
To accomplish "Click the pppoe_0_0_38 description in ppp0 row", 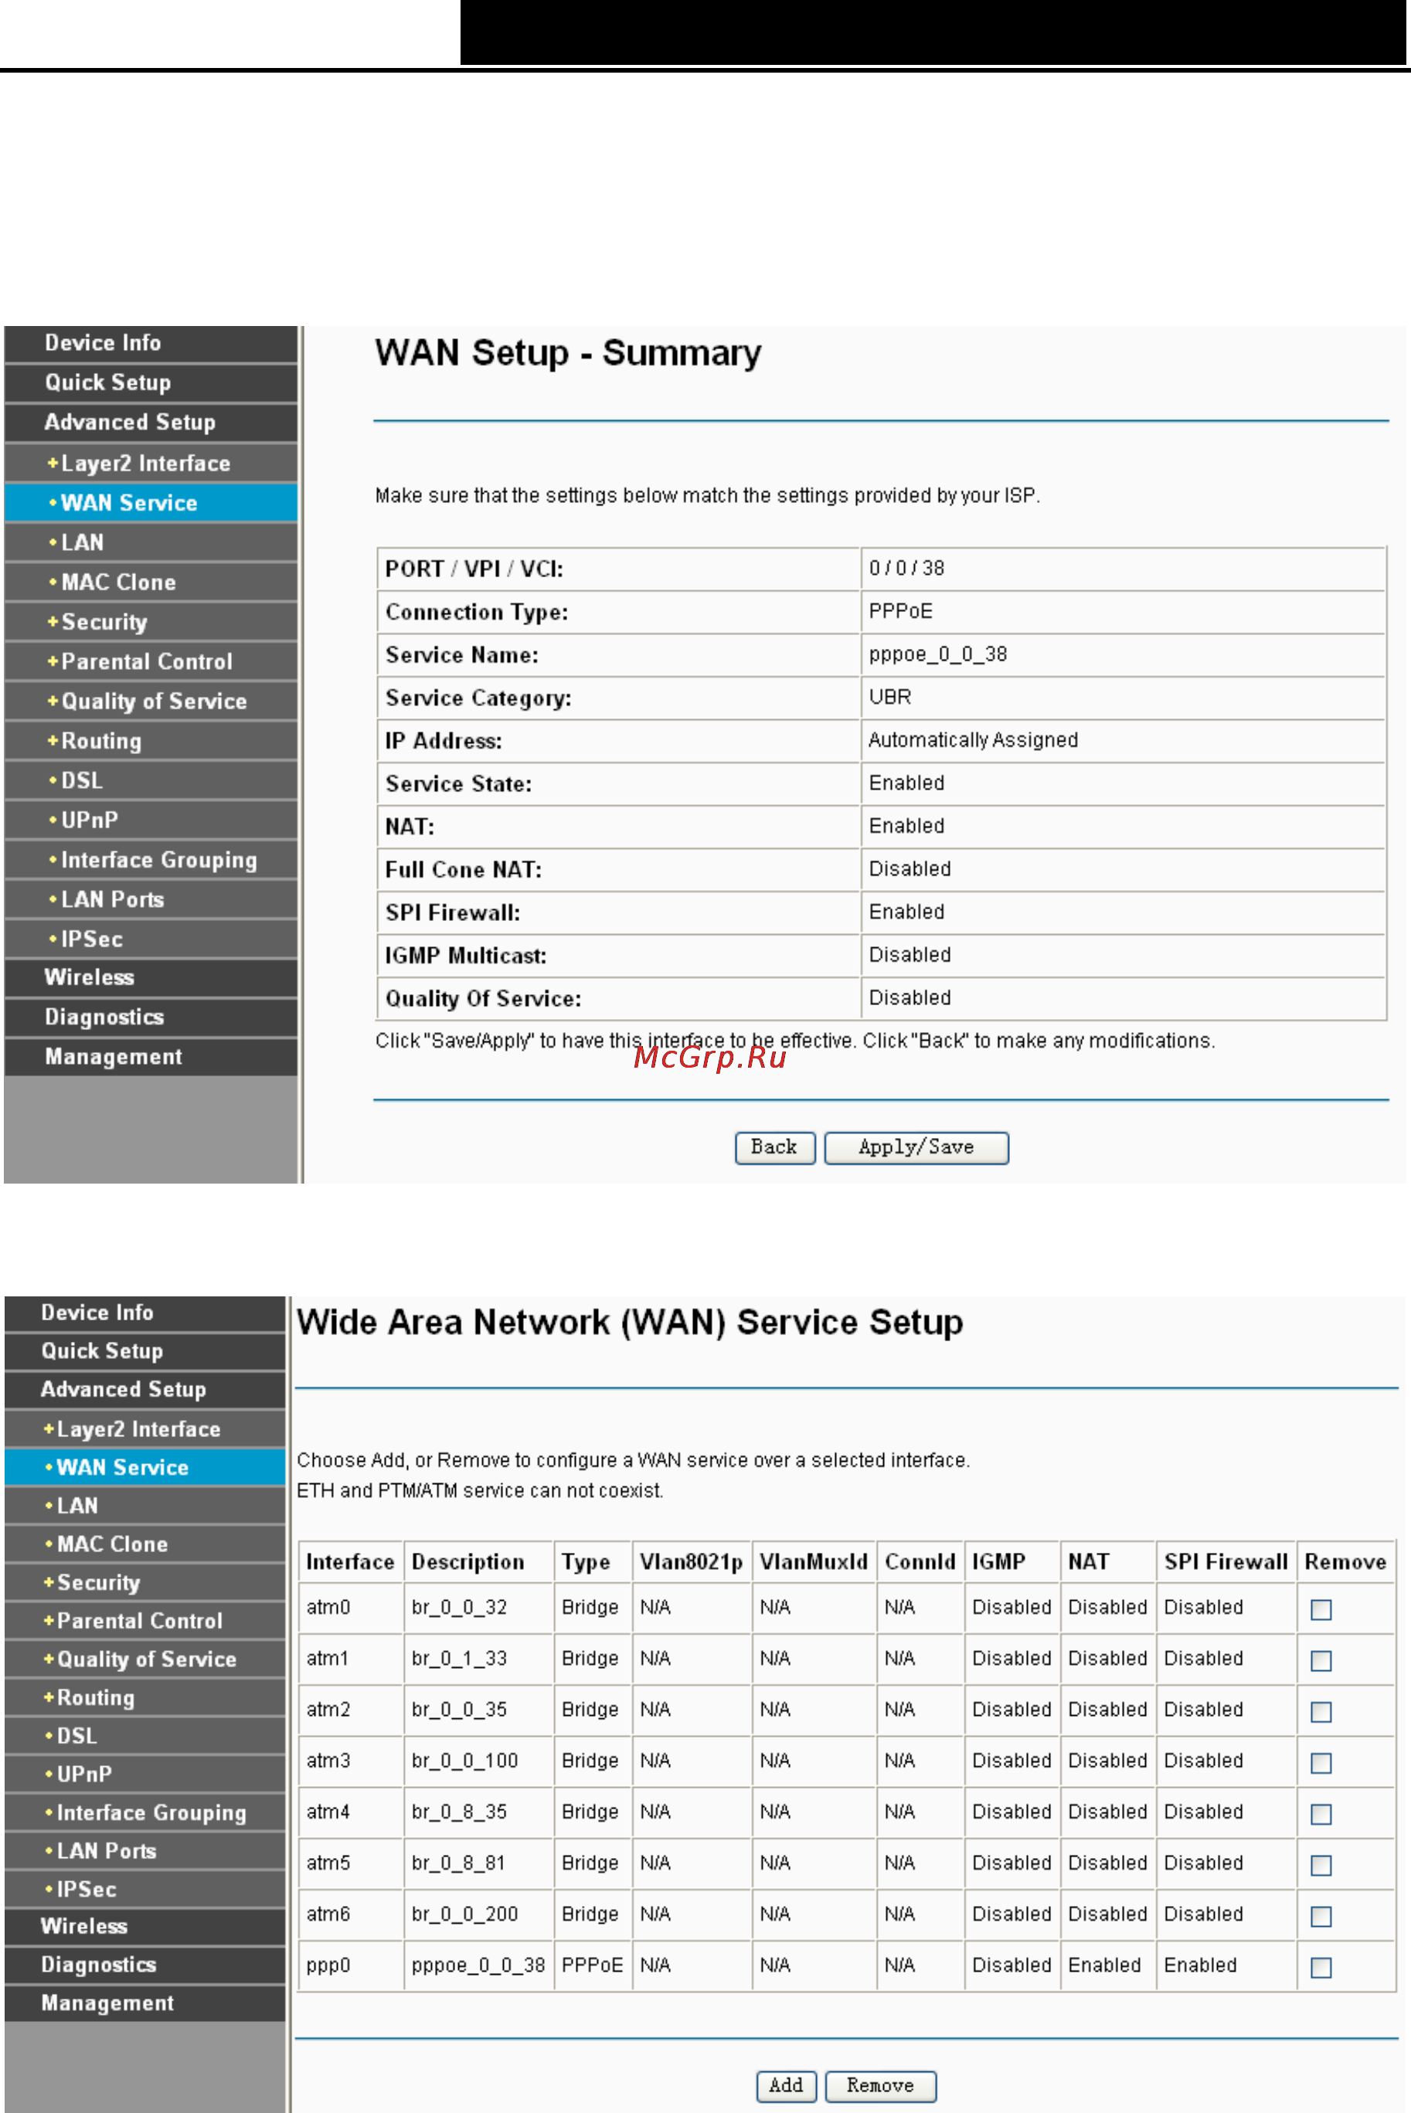I will pyautogui.click(x=478, y=1965).
